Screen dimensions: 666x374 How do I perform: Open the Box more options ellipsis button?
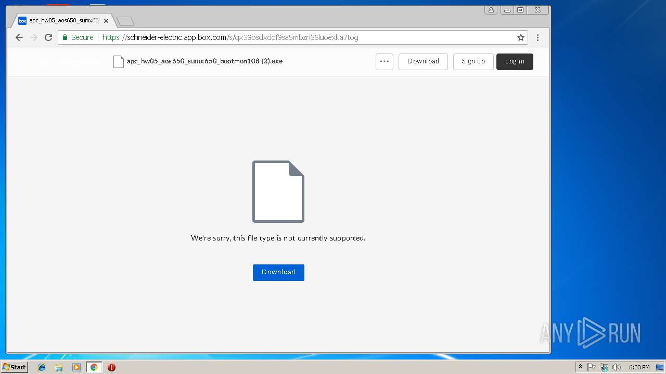click(x=385, y=61)
